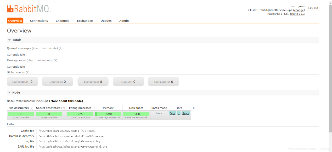
Task: Click the cluster name change link
Action: point(299,10)
